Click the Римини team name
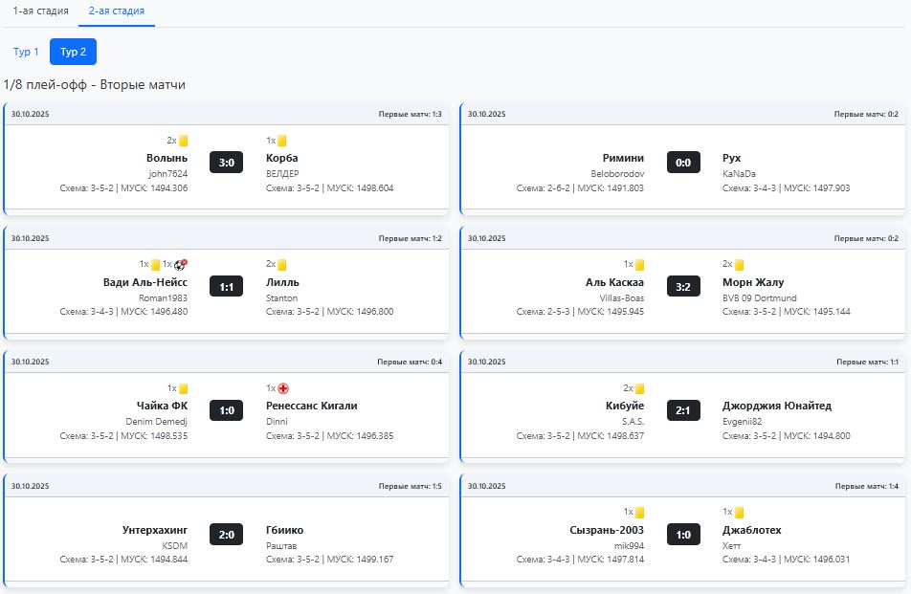The image size is (911, 594). click(623, 158)
